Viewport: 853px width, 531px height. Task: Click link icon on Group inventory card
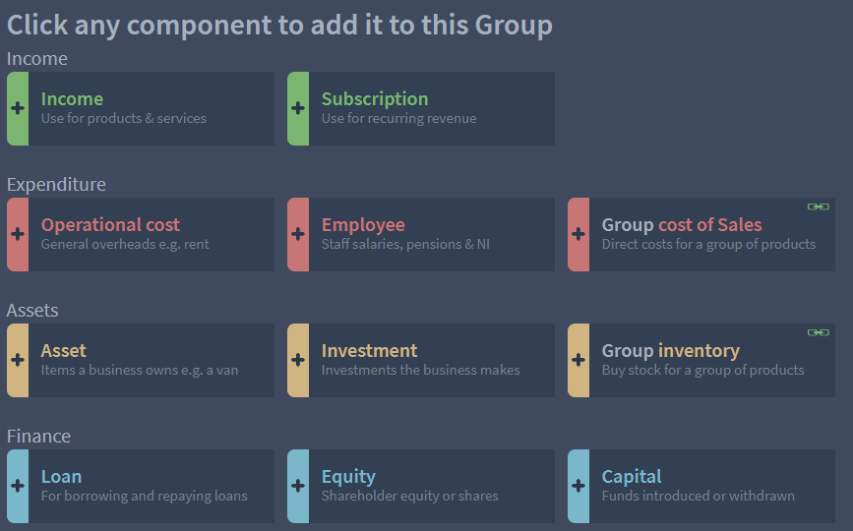coord(819,332)
